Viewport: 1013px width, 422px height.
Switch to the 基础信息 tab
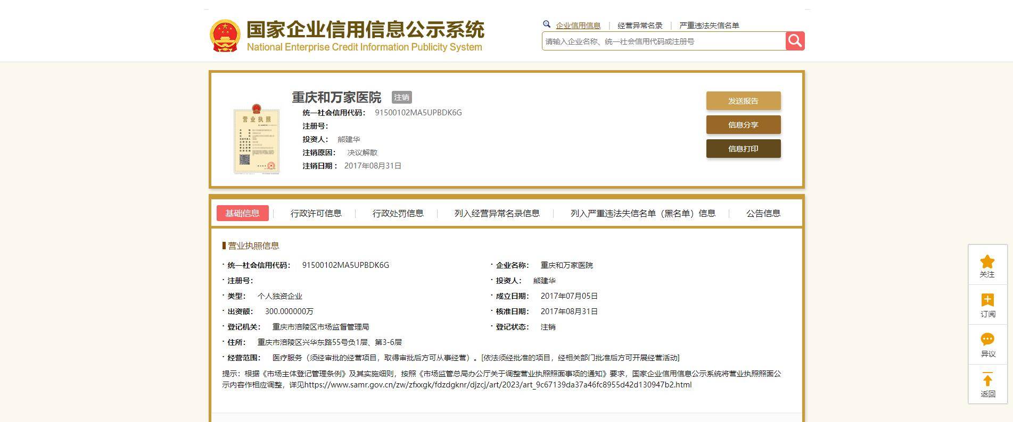coord(242,213)
